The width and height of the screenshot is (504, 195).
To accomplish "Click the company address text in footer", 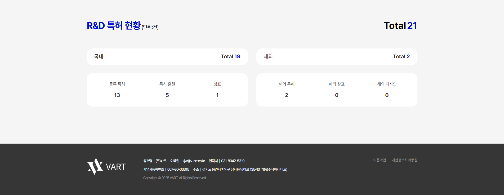I will point(245,169).
